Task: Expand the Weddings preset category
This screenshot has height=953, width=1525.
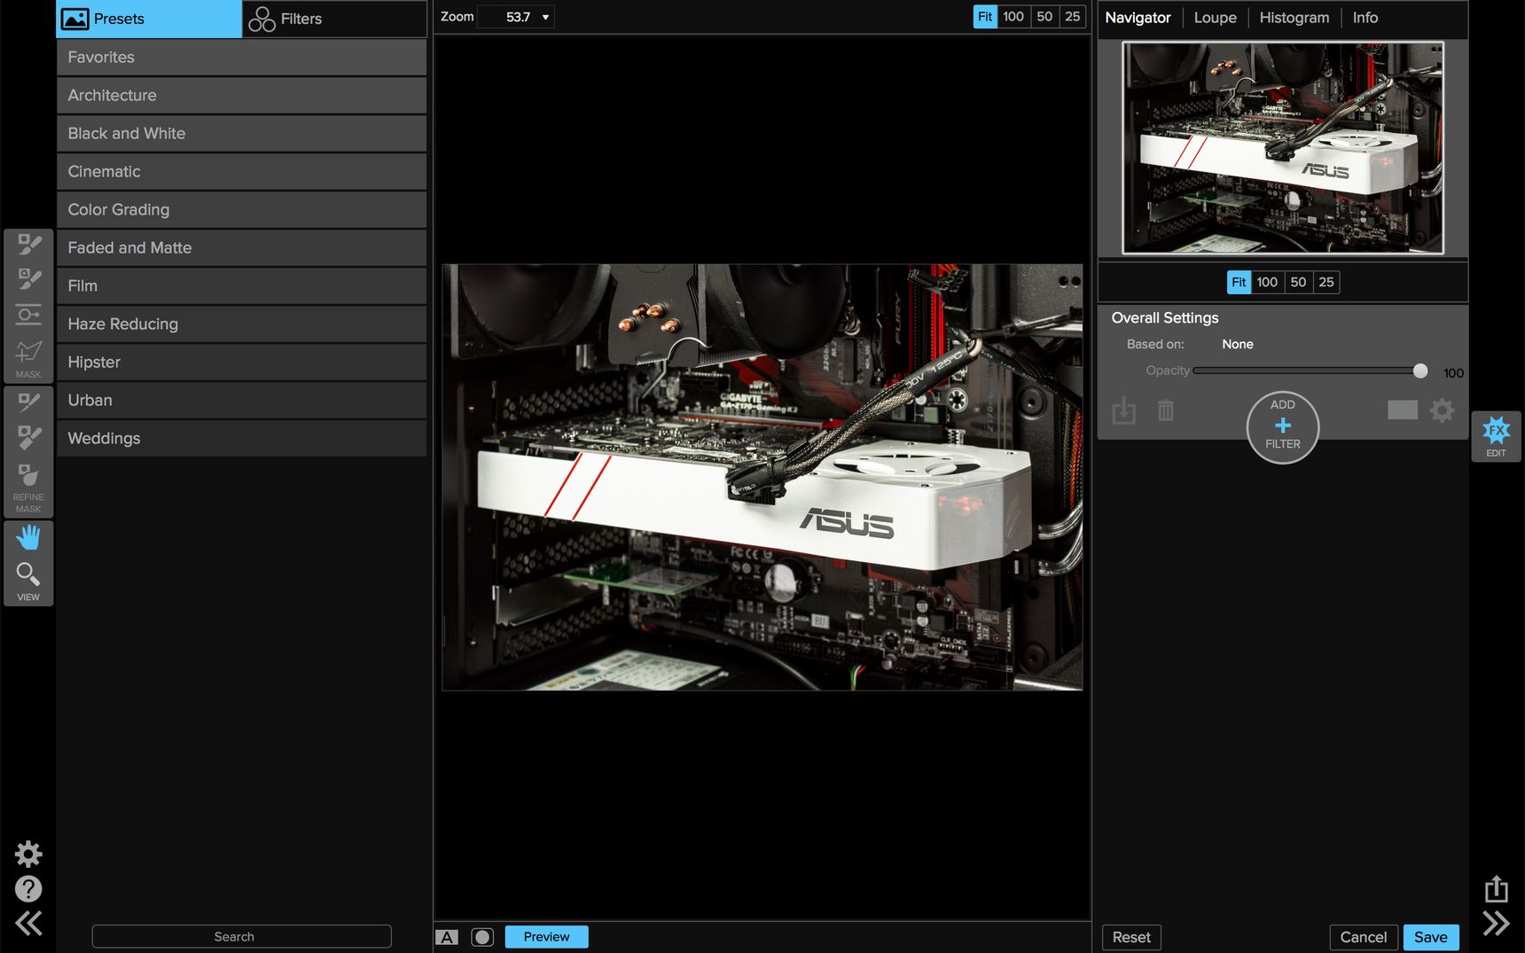Action: (241, 438)
